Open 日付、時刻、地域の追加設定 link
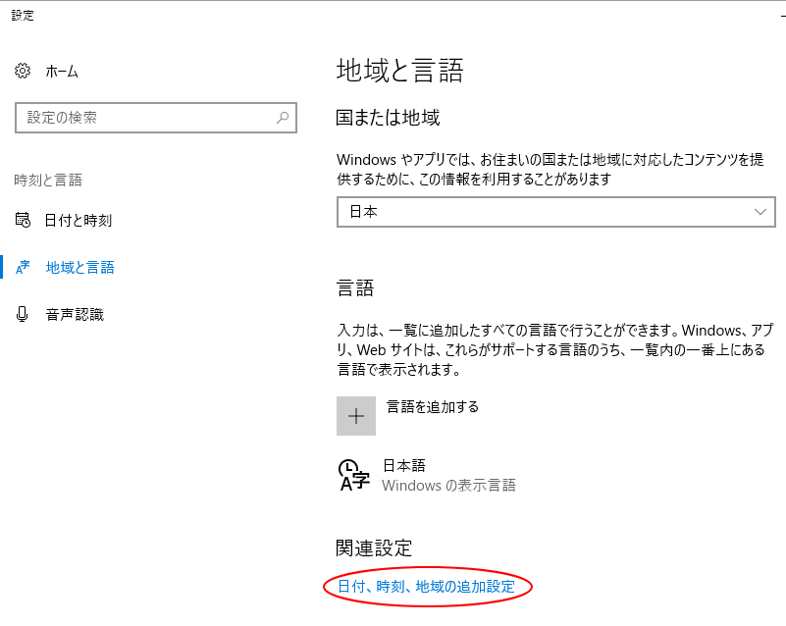This screenshot has width=786, height=626. [427, 587]
